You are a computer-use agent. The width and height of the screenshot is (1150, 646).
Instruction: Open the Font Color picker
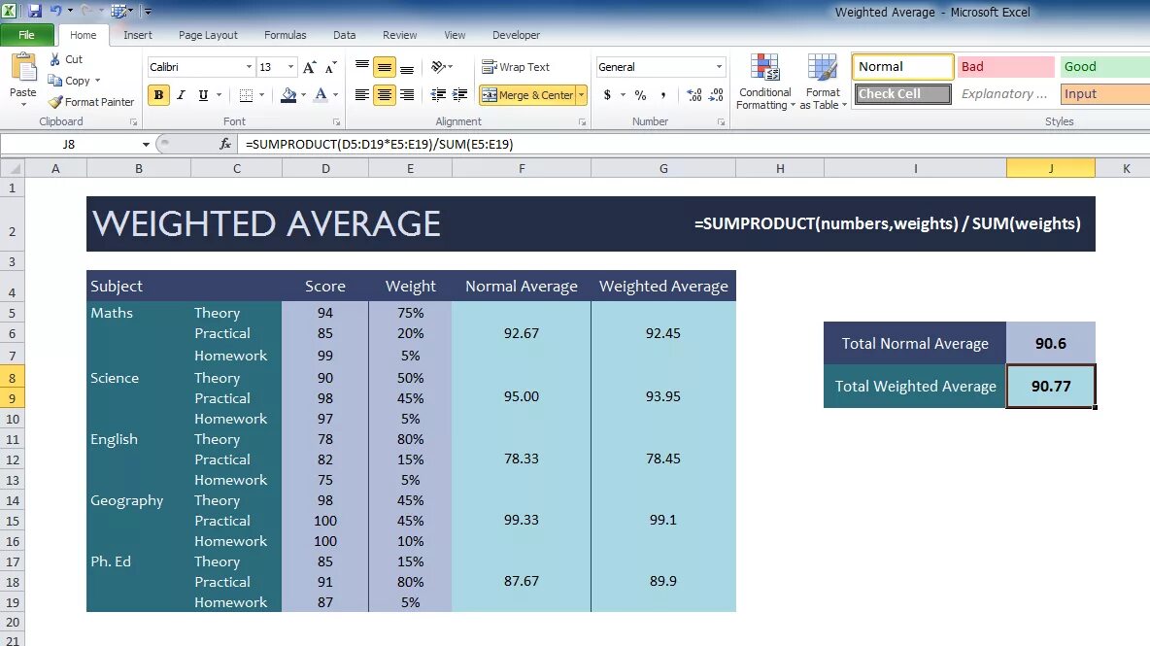323,96
